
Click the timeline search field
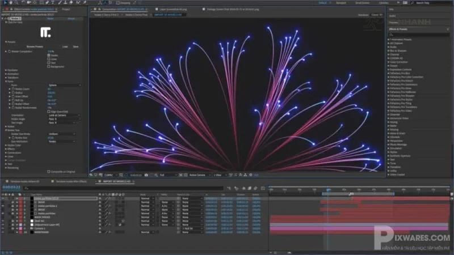[x=123, y=188]
